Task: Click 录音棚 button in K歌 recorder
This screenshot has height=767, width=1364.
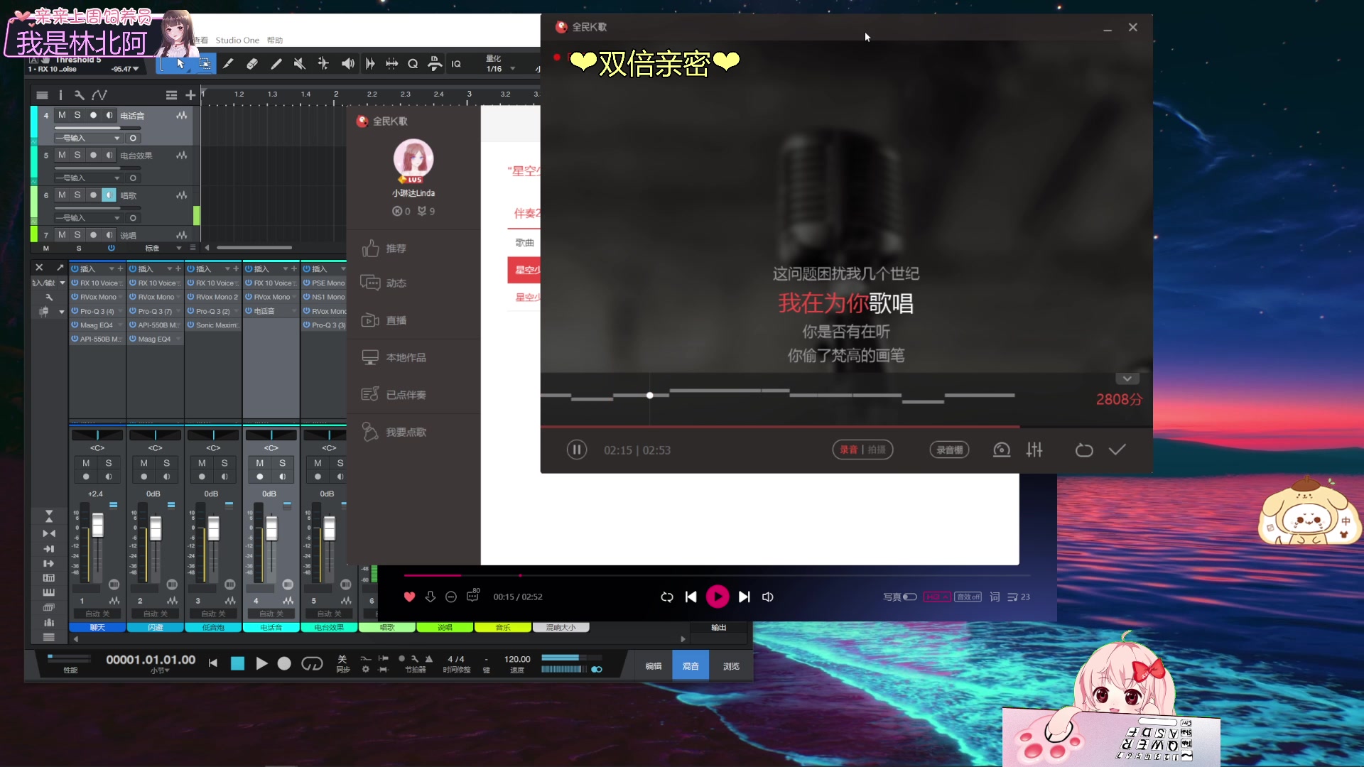Action: [949, 450]
